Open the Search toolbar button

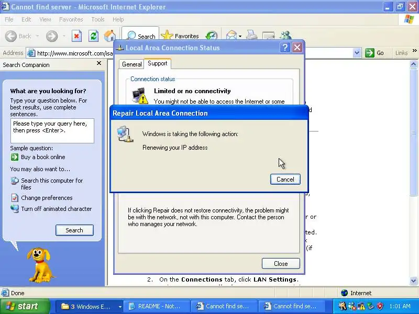(x=140, y=36)
